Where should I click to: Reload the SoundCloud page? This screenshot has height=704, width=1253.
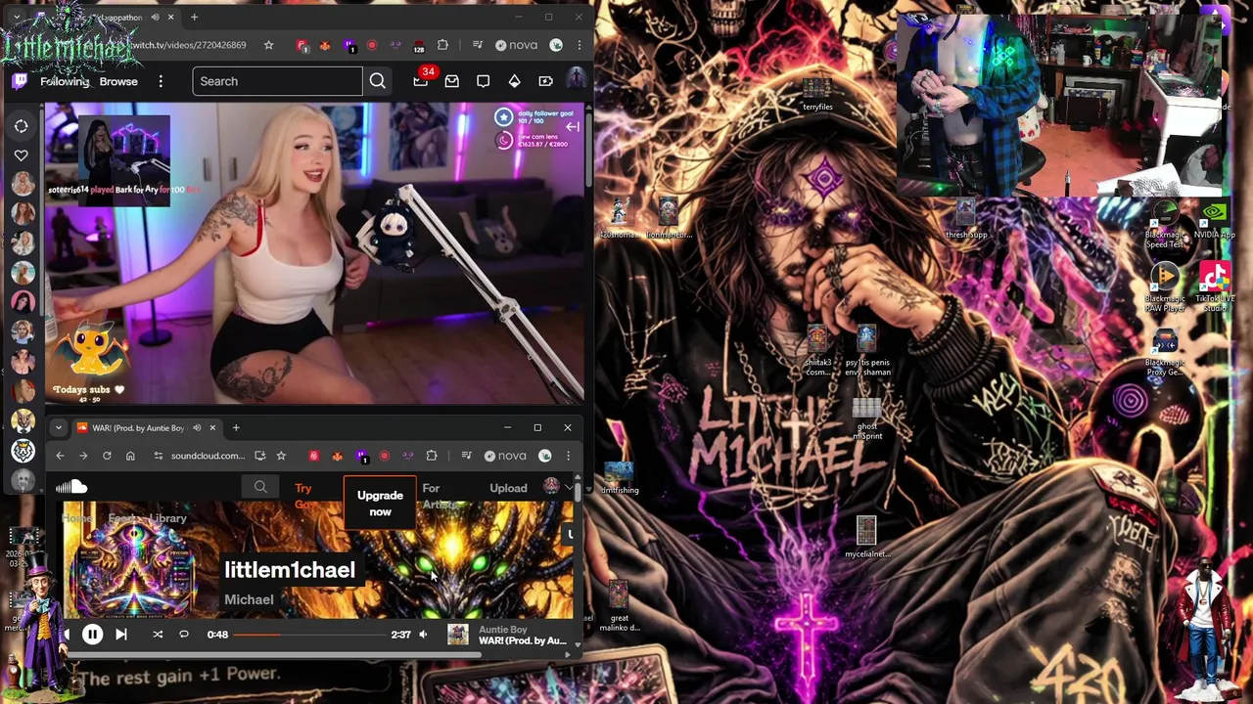tap(107, 456)
